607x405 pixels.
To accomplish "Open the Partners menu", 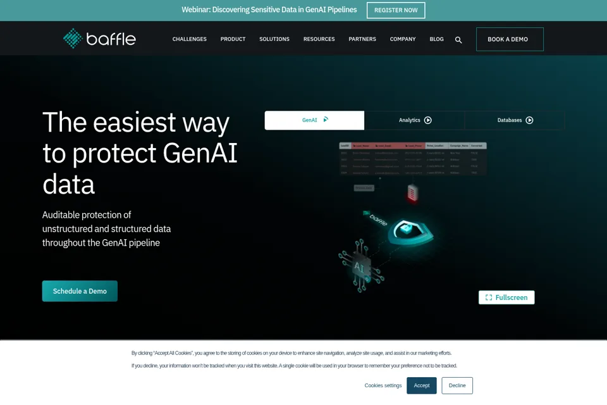I will click(362, 39).
